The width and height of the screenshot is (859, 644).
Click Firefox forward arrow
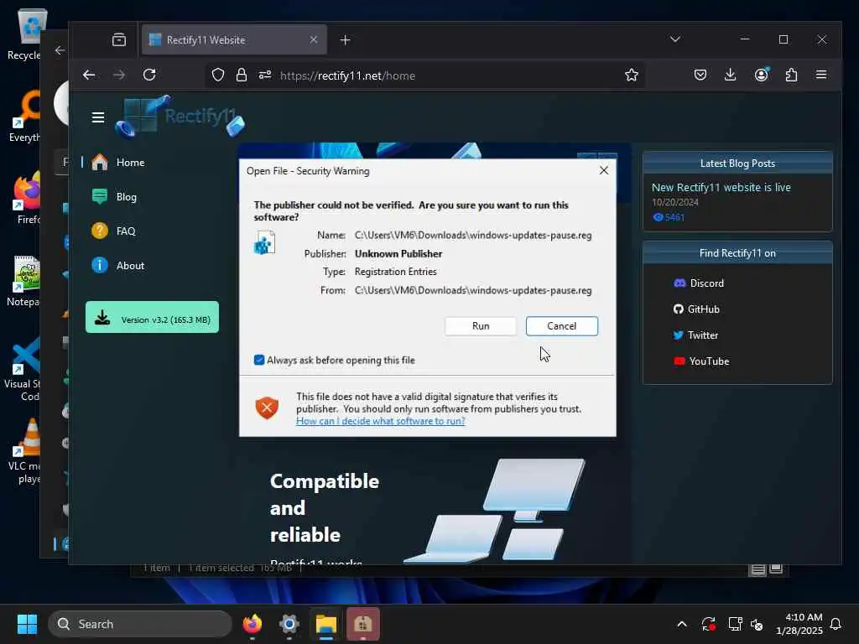[x=119, y=75]
